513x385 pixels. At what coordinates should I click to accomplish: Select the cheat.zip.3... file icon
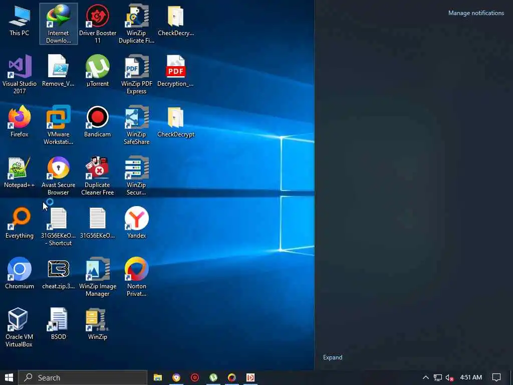58,274
